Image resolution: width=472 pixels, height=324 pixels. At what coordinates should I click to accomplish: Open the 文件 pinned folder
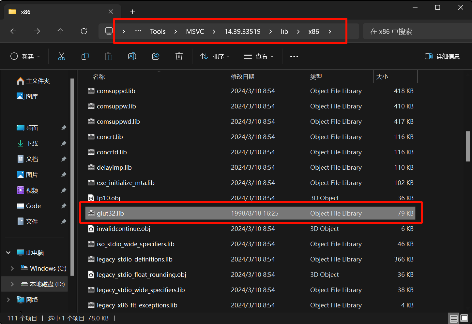coord(27,221)
